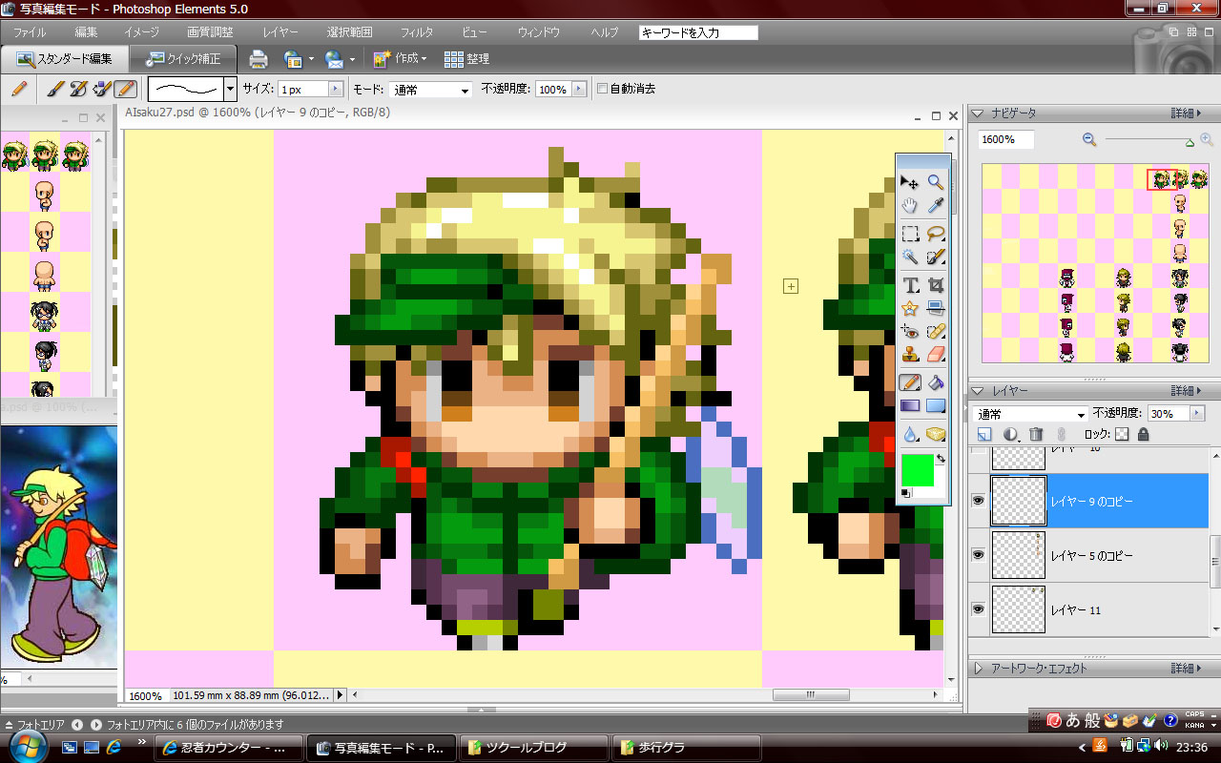This screenshot has width=1221, height=763.
Task: Toggle lock all for the layer
Action: pyautogui.click(x=1143, y=435)
